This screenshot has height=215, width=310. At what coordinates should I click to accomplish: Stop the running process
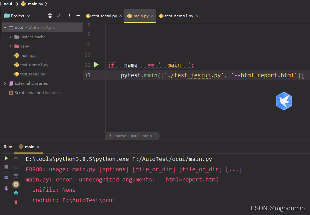point(6,166)
